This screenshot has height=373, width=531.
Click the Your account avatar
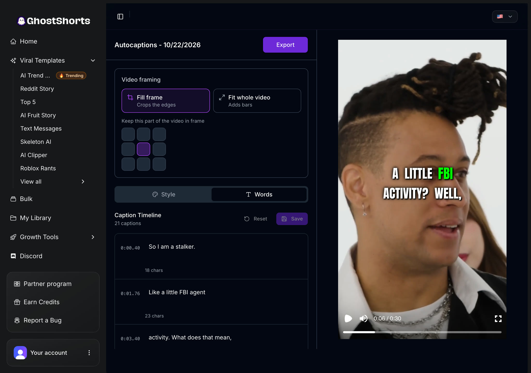(x=20, y=353)
